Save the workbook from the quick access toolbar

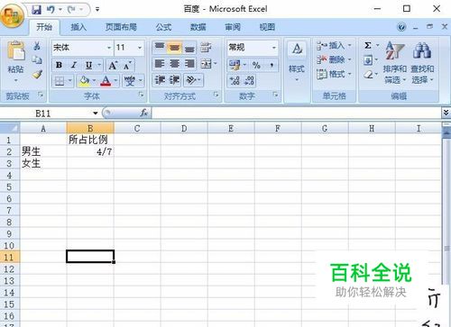[x=36, y=10]
